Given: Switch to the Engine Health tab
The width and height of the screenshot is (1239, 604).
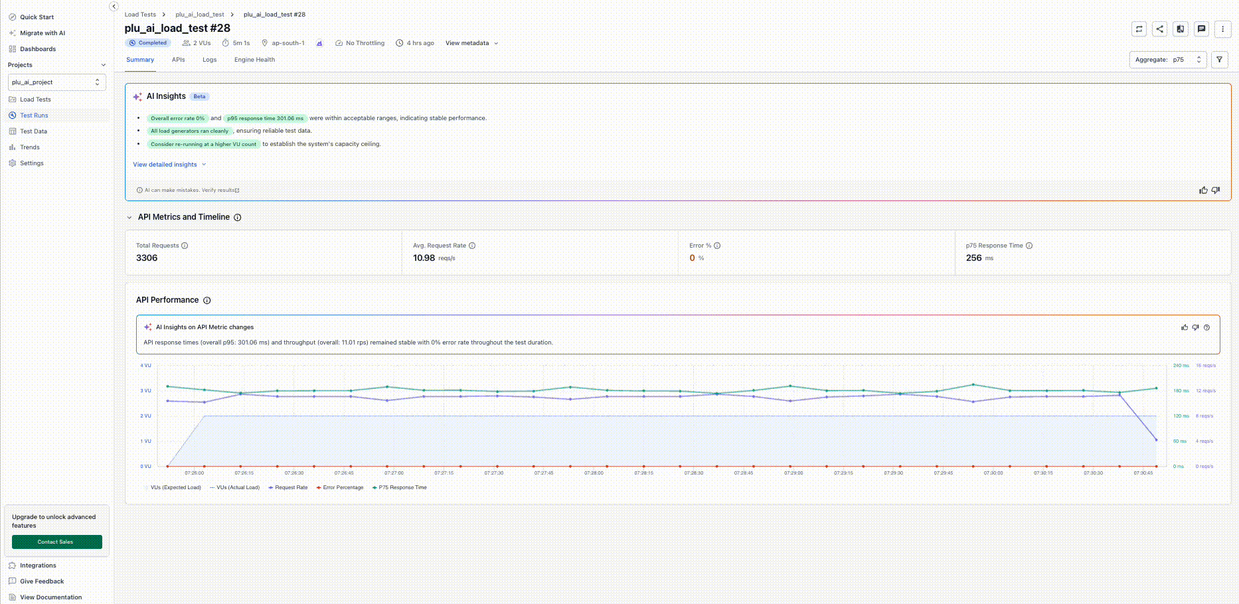Looking at the screenshot, I should (x=254, y=60).
